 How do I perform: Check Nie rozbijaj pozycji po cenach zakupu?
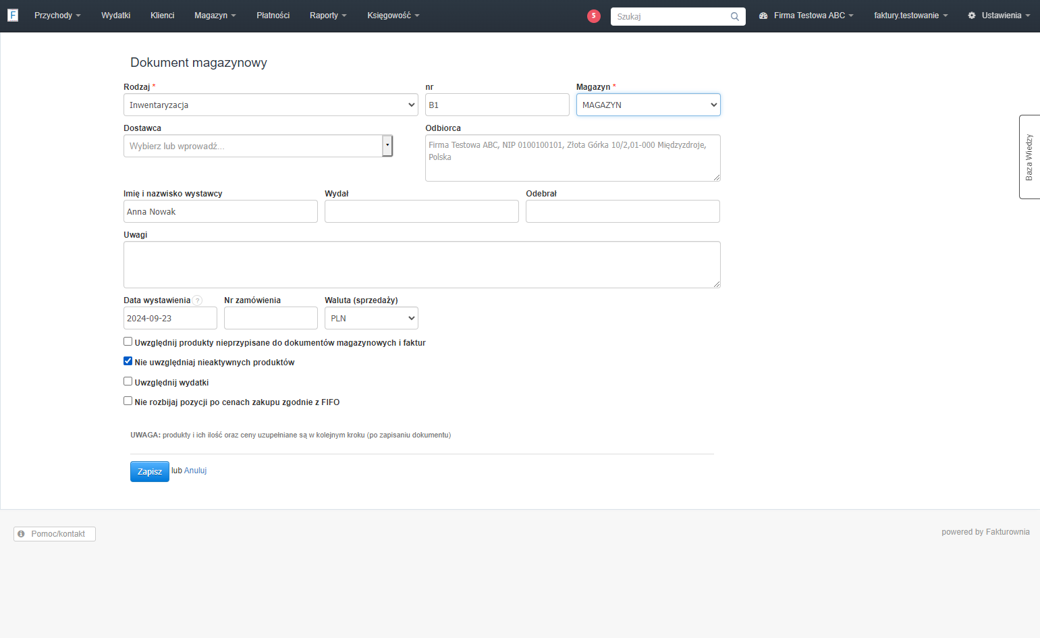coord(128,401)
